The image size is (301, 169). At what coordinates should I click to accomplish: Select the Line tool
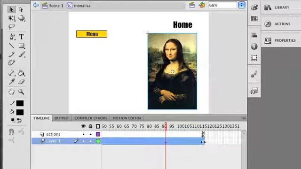(x=12, y=46)
